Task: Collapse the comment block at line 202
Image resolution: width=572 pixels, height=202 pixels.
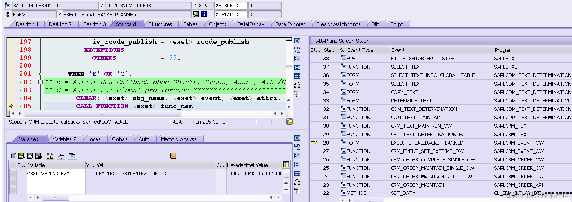Action: click(40, 82)
